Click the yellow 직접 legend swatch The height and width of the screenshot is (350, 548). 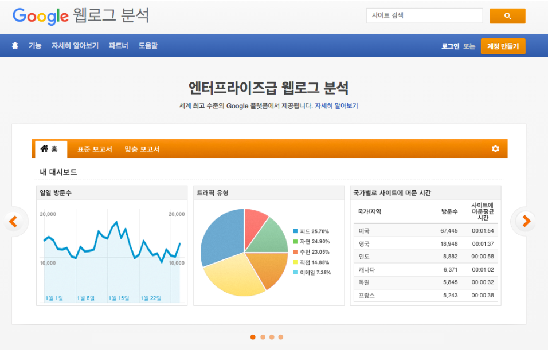click(295, 262)
